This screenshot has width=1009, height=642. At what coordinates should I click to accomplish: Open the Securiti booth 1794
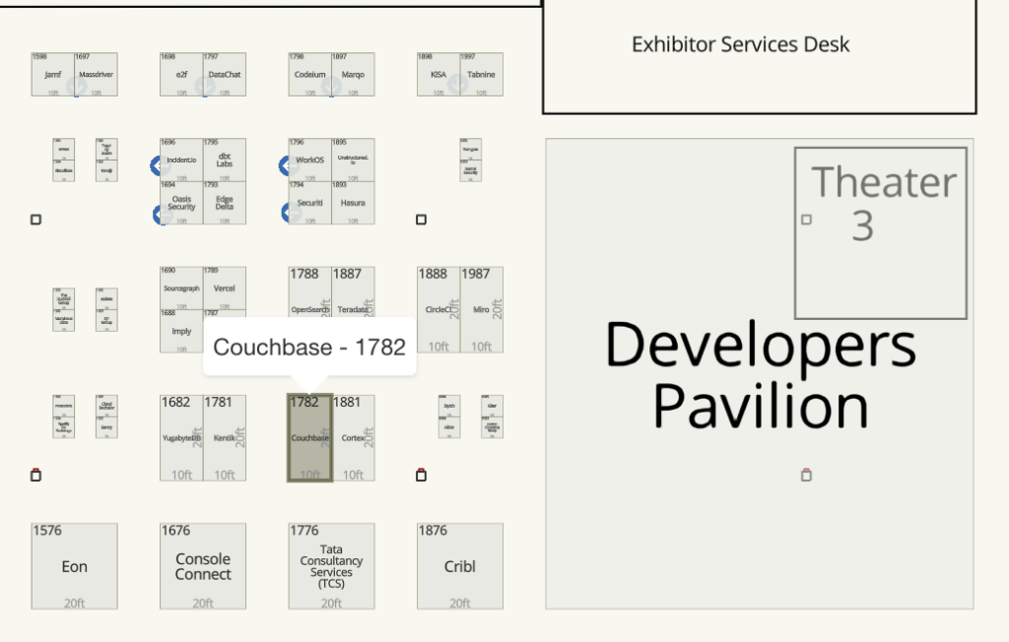[x=310, y=203]
